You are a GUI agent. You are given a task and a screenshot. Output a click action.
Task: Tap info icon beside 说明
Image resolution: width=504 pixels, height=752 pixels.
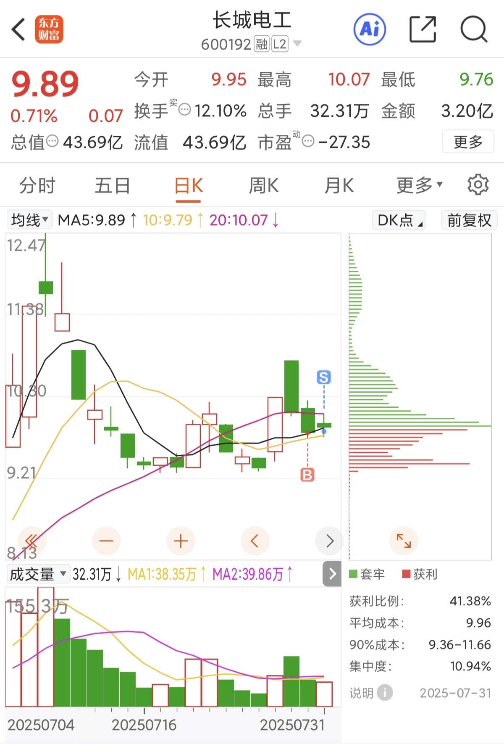[385, 693]
